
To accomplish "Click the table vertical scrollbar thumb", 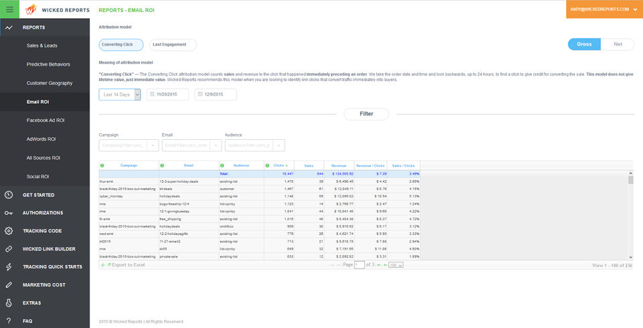I will coord(631,179).
